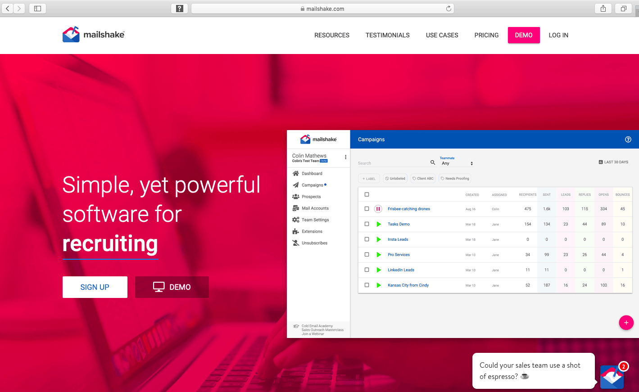Image resolution: width=639 pixels, height=392 pixels.
Task: Click the search magnifier icon
Action: click(x=433, y=162)
